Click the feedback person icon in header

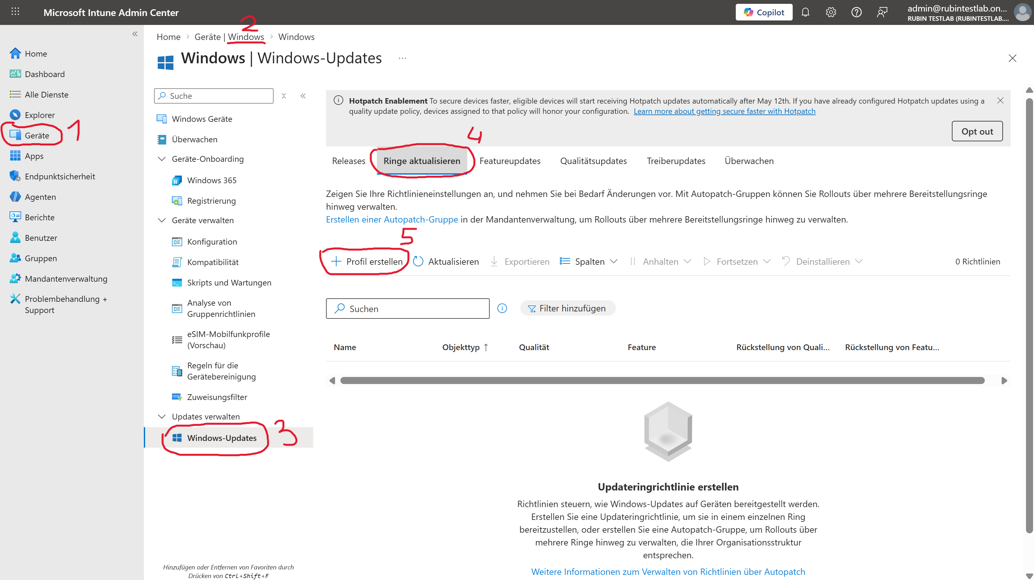(882, 12)
